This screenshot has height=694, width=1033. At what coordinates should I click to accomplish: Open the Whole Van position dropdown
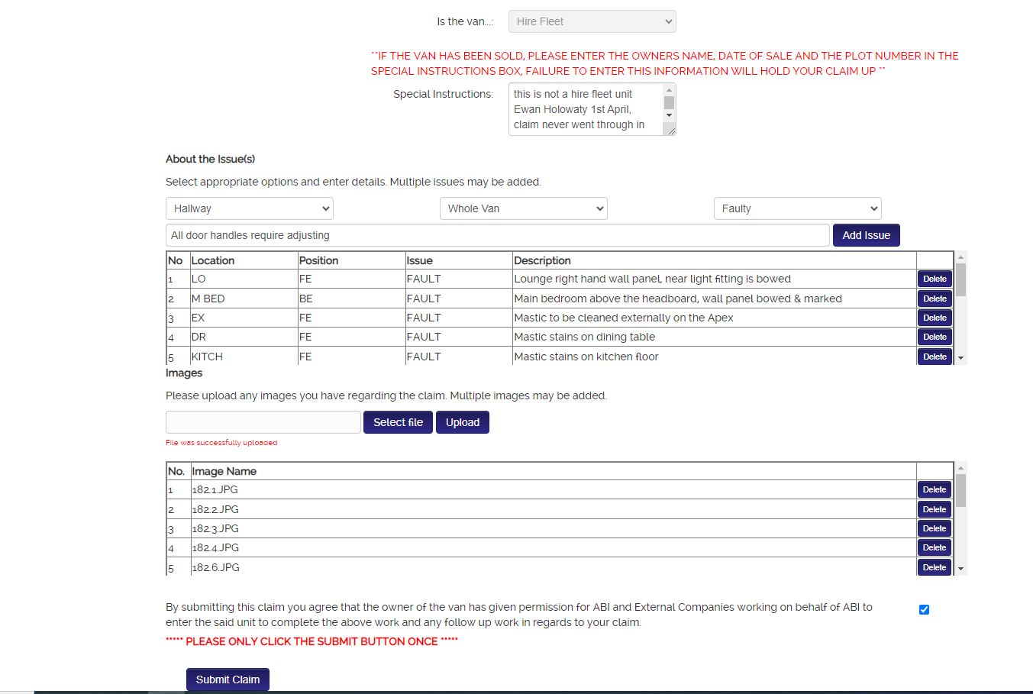tap(524, 208)
